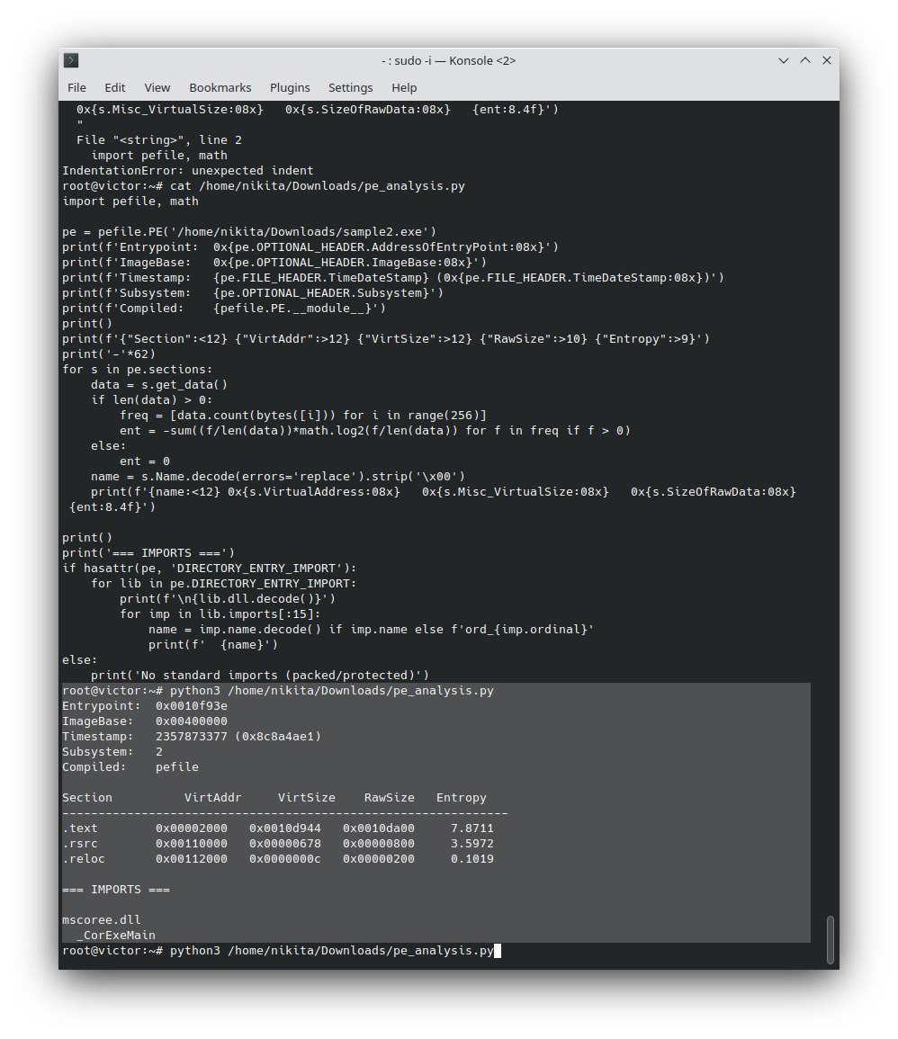
Task: Click the '_CorExeMain' import entry
Action: [x=116, y=935]
